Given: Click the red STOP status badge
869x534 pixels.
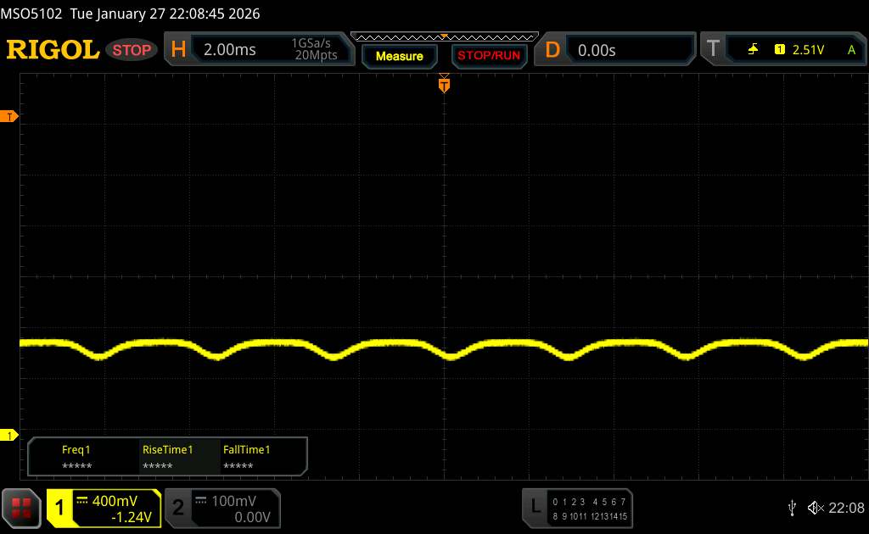Looking at the screenshot, I should [132, 50].
